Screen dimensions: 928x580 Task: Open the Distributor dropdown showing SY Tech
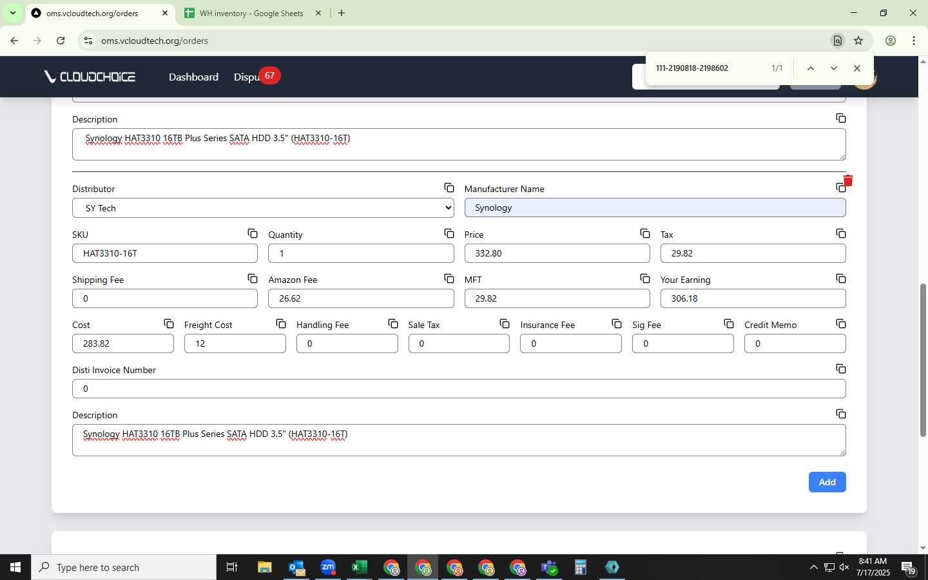263,208
